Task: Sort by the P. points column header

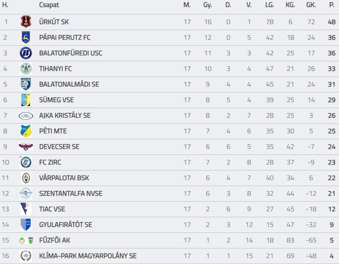Action: (332, 5)
